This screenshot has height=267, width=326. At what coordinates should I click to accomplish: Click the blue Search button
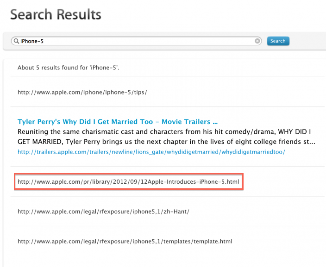tap(278, 41)
